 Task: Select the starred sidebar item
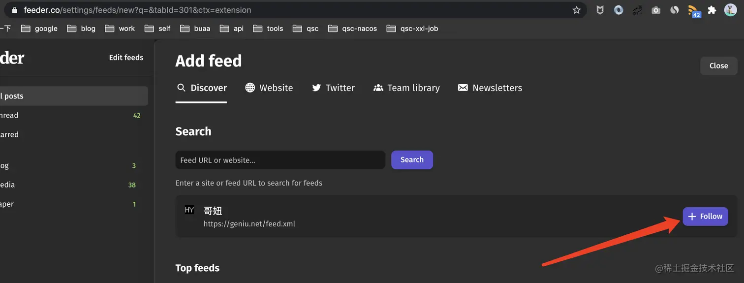point(73,135)
